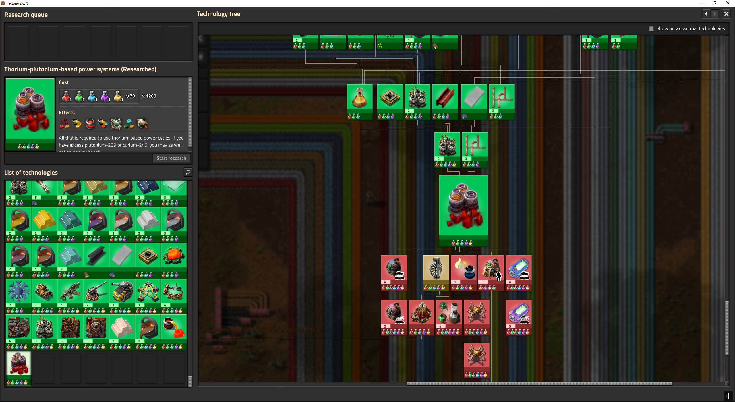Click the technology tree horizontal scrollbar
735x402 pixels.
539,384
